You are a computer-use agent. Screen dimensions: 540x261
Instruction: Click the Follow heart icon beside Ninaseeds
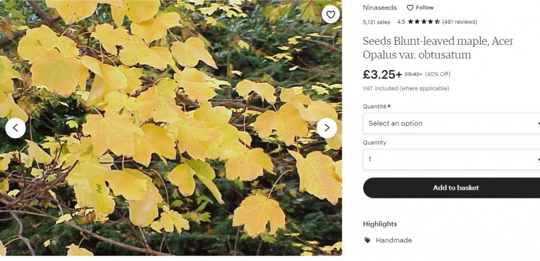click(410, 8)
